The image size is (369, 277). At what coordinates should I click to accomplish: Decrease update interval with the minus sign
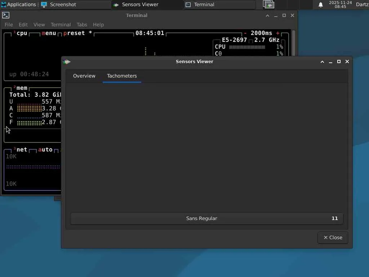(x=245, y=33)
